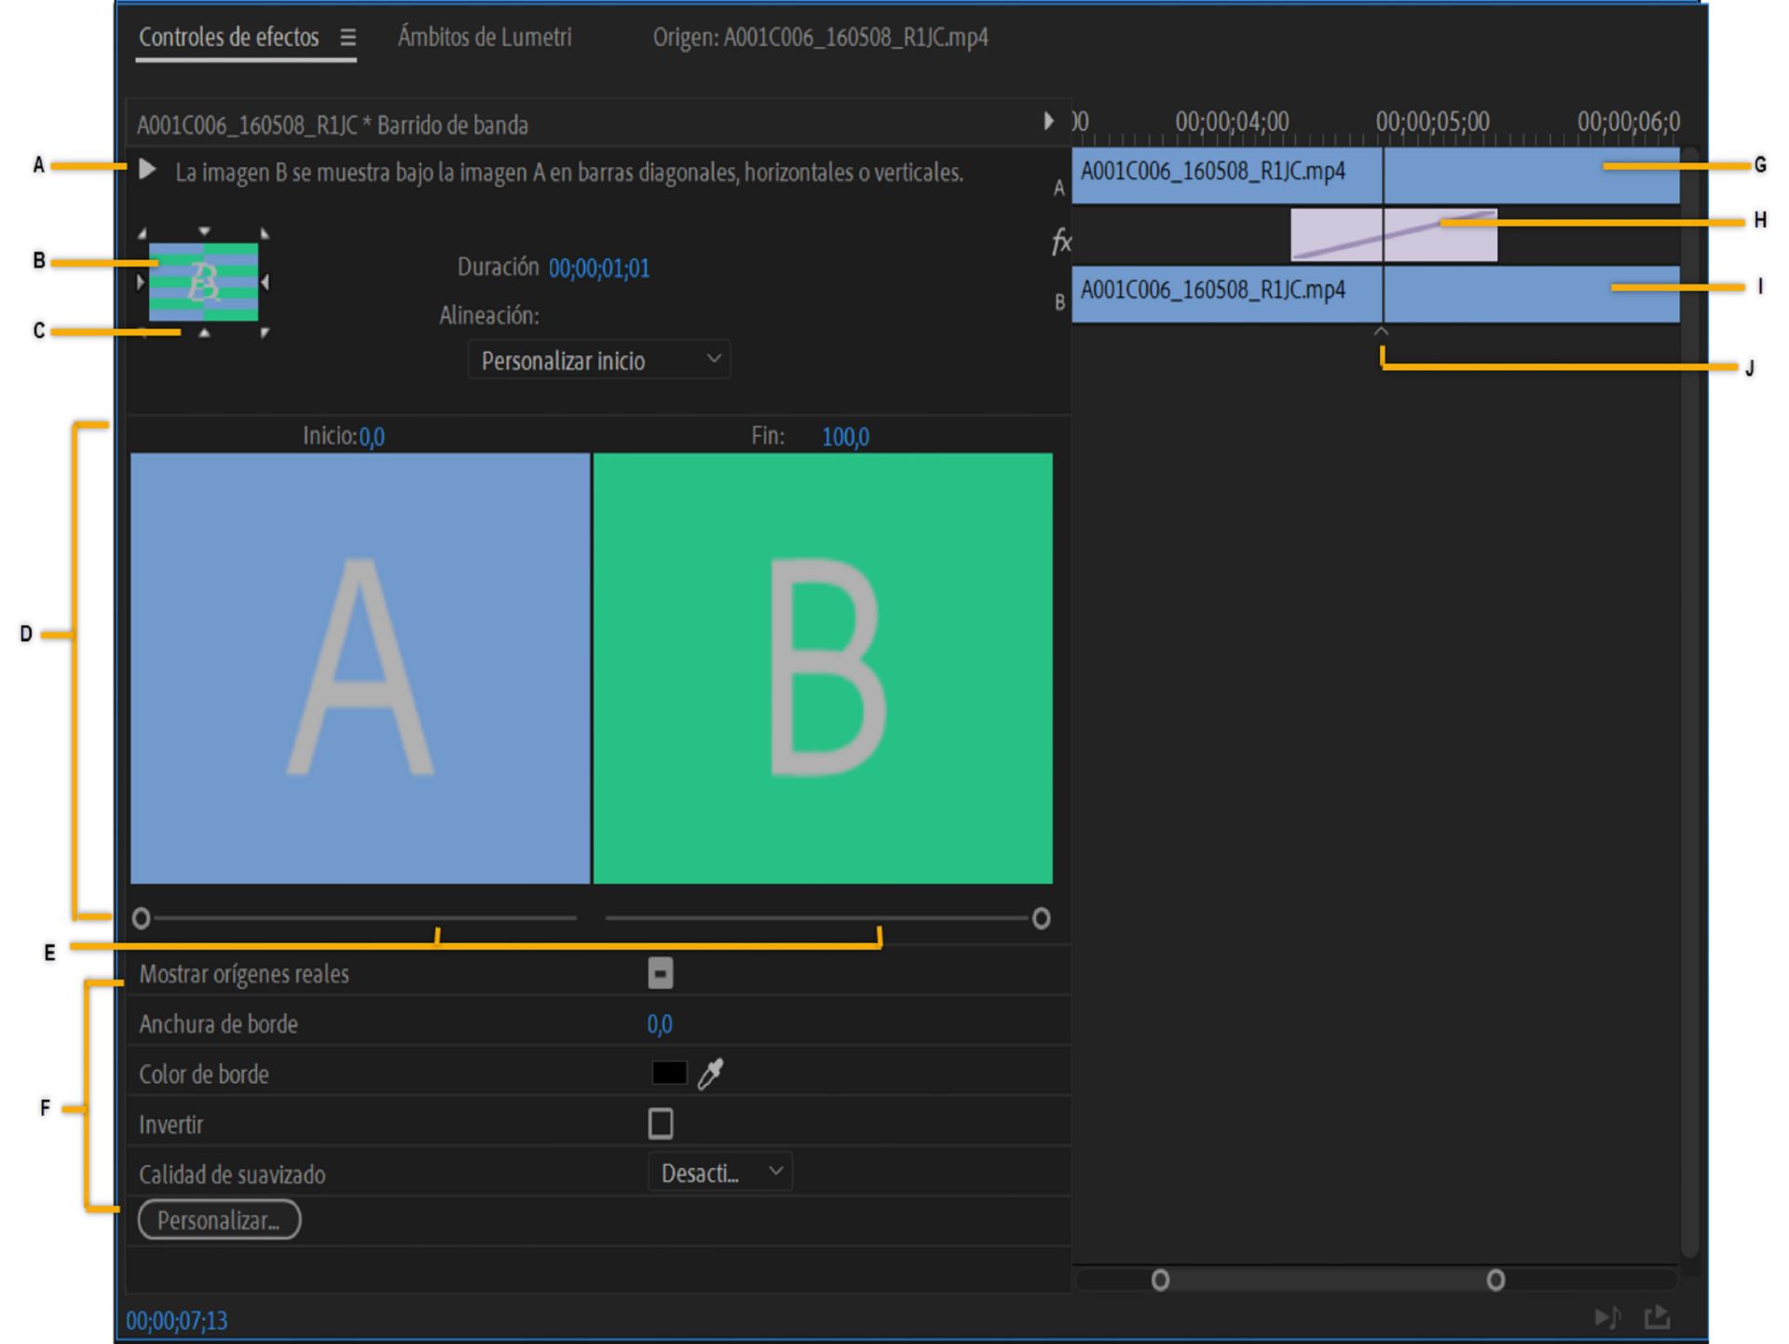1789x1344 pixels.
Task: Click the fx icon beside the transition track
Action: [x=1060, y=240]
